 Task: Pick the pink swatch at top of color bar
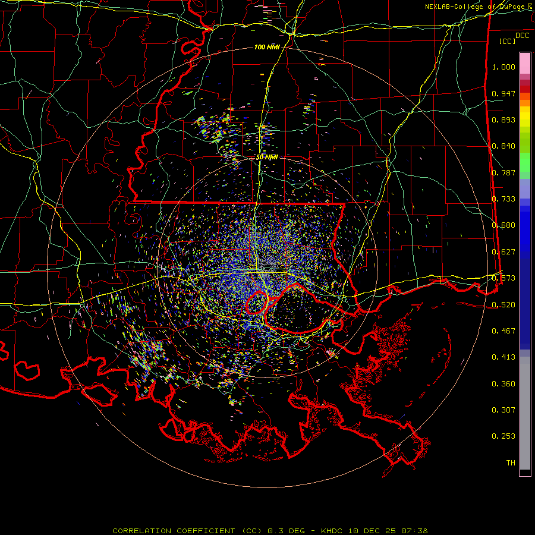[525, 63]
